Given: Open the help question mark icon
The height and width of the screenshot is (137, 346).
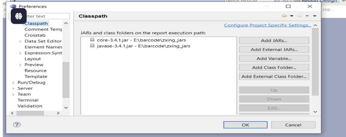Looking at the screenshot, I should click(17, 125).
